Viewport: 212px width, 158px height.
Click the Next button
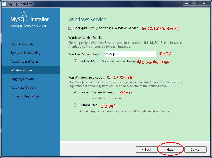click(171, 150)
